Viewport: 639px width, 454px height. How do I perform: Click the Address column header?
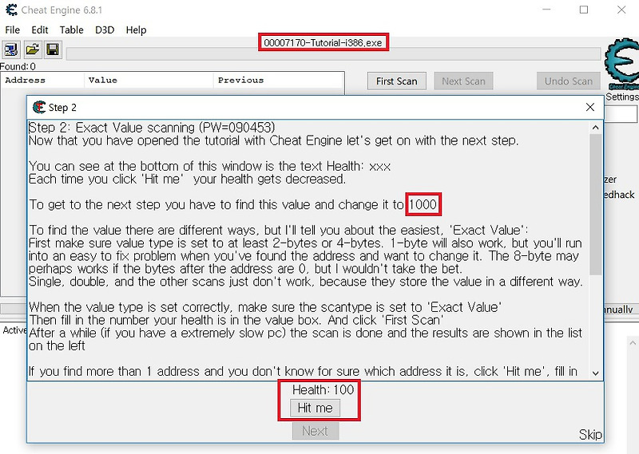[x=43, y=81]
